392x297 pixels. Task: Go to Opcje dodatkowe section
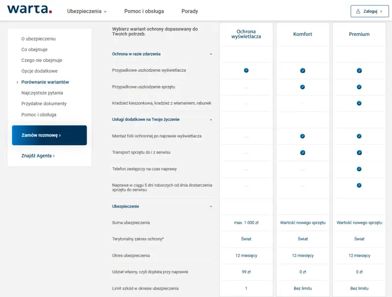pyautogui.click(x=39, y=71)
